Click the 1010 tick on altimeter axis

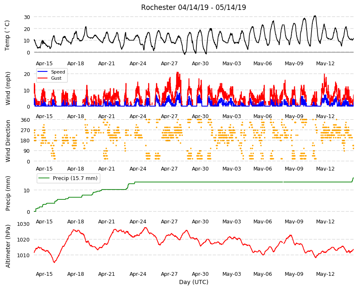pyautogui.click(x=24, y=255)
